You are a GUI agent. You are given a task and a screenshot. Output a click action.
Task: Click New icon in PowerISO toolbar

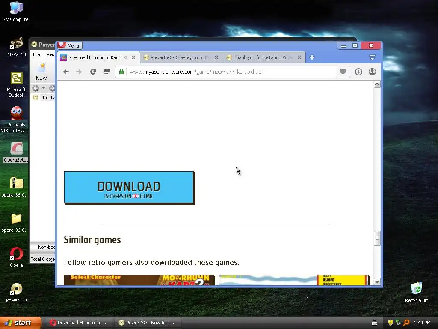[x=41, y=72]
